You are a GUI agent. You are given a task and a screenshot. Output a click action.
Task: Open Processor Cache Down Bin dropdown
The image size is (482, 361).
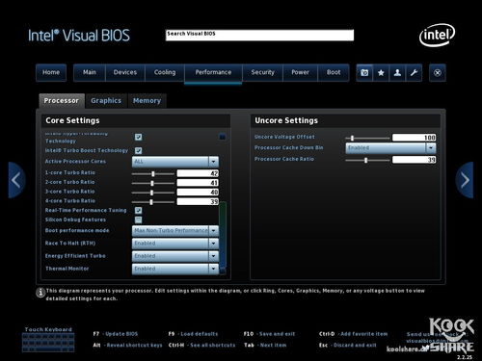[390, 148]
